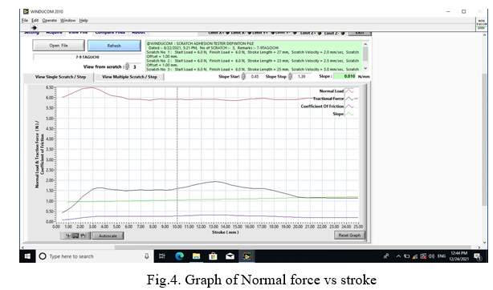Open the Windows Start menu
Viewport: 493px width, 290px height.
tap(27, 256)
